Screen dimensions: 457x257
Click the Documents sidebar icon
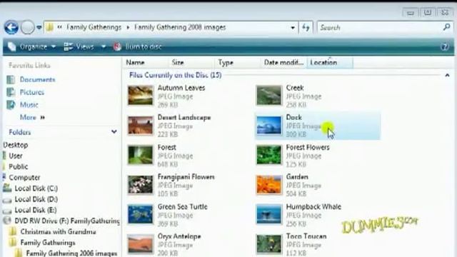(11, 79)
